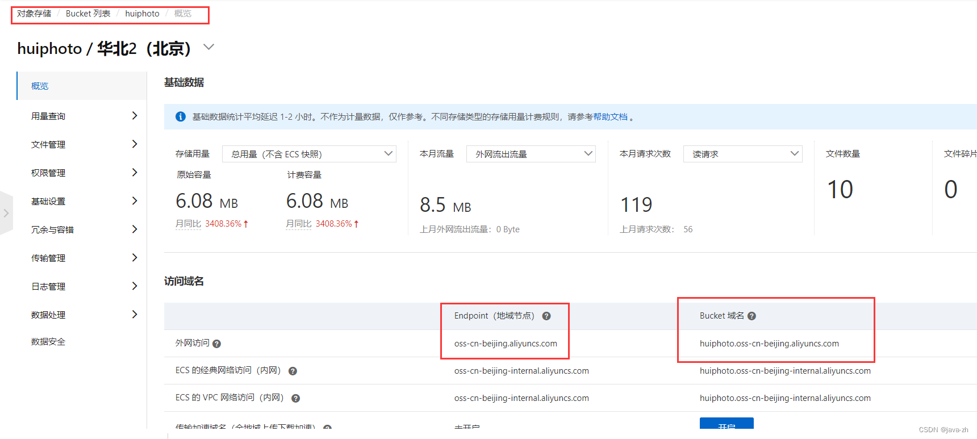This screenshot has width=977, height=439.
Task: Click endpoint value in the ECS 的 VPC 网络访问 row
Action: tap(521, 398)
